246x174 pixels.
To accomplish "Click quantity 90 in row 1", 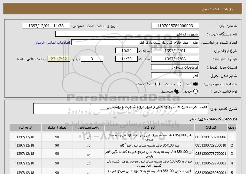I will tap(57, 137).
